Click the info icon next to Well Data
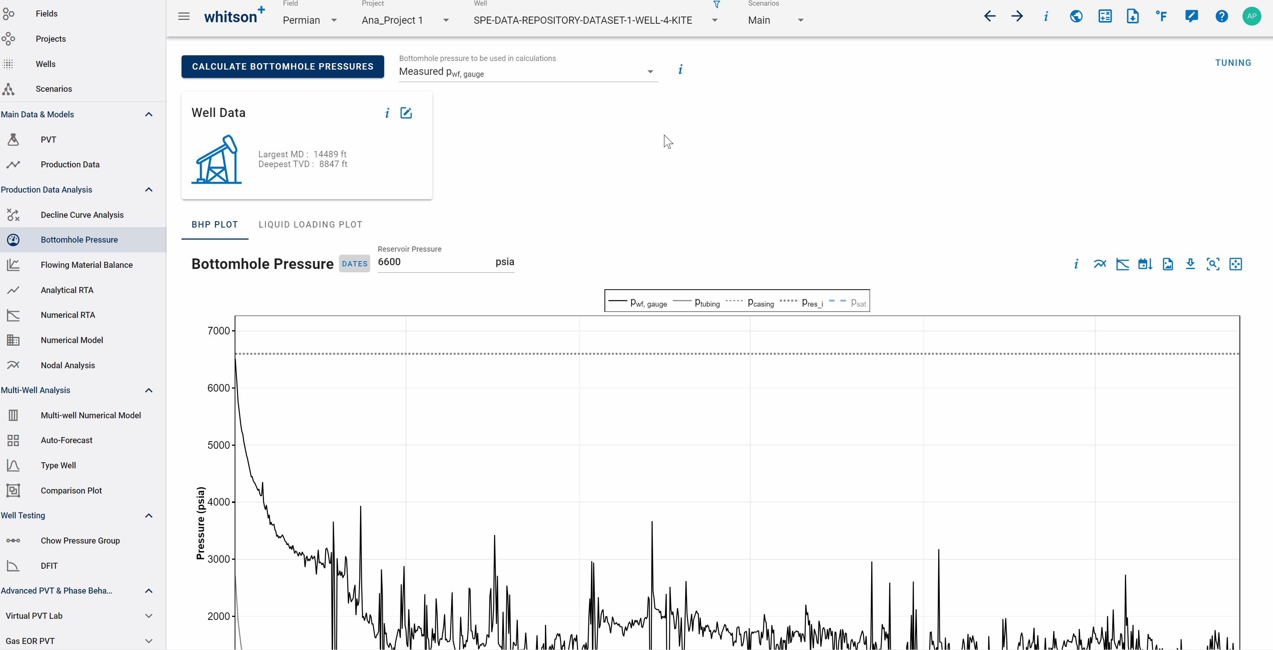Image resolution: width=1273 pixels, height=650 pixels. pos(387,113)
